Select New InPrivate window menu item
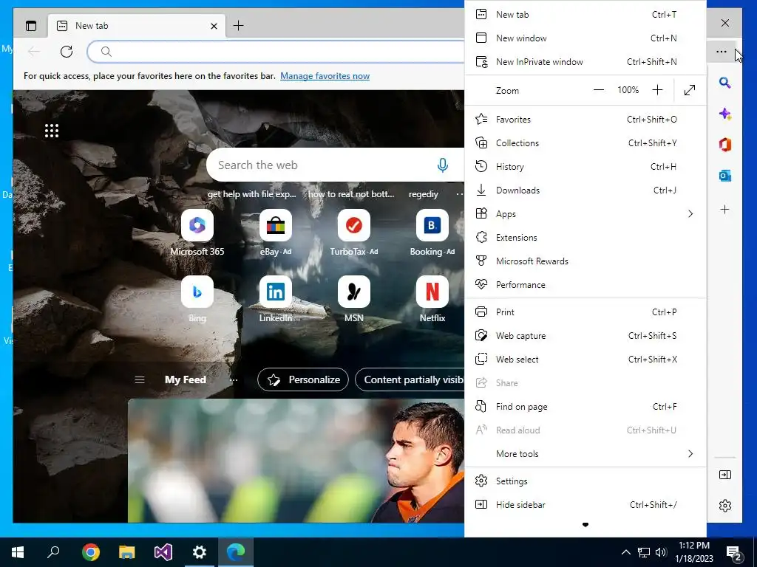The width and height of the screenshot is (757, 567). pyautogui.click(x=585, y=62)
